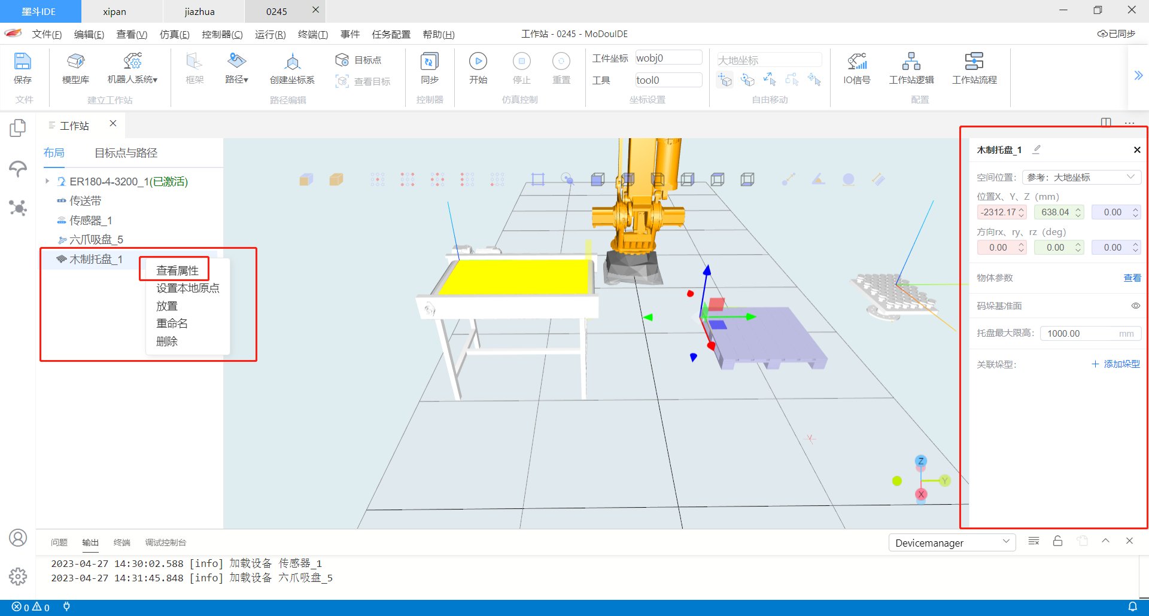1149x616 pixels.
Task: Click the Save (保存) icon
Action: pos(23,62)
